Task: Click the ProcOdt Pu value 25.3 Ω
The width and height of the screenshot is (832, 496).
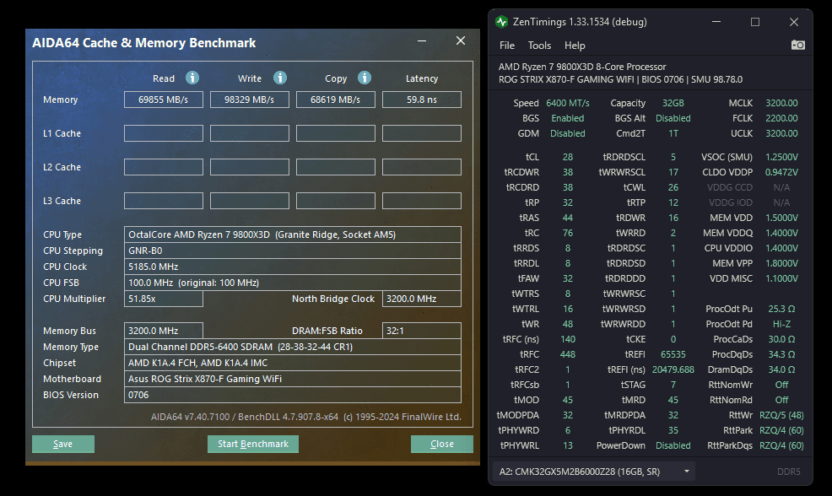Action: tap(781, 309)
